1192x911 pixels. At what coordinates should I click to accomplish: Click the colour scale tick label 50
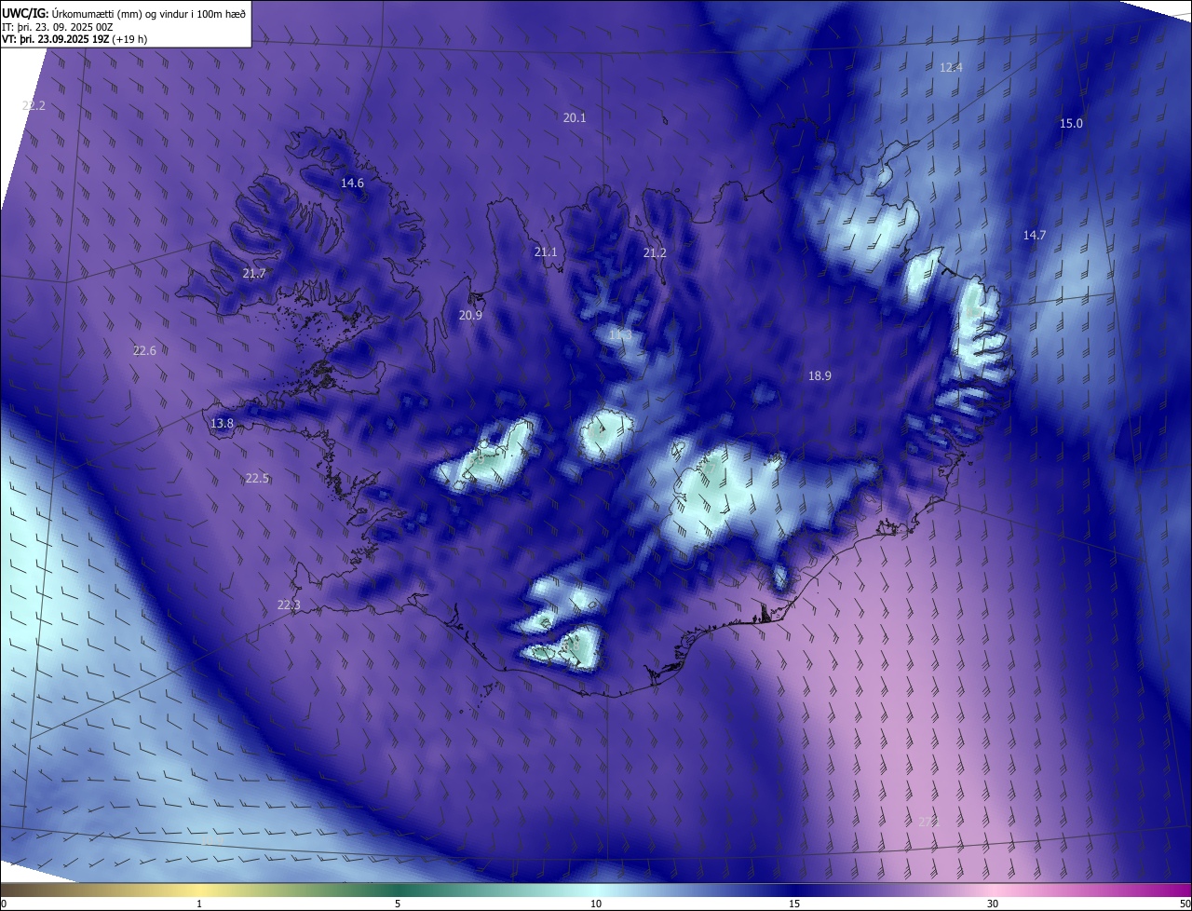pos(1185,904)
